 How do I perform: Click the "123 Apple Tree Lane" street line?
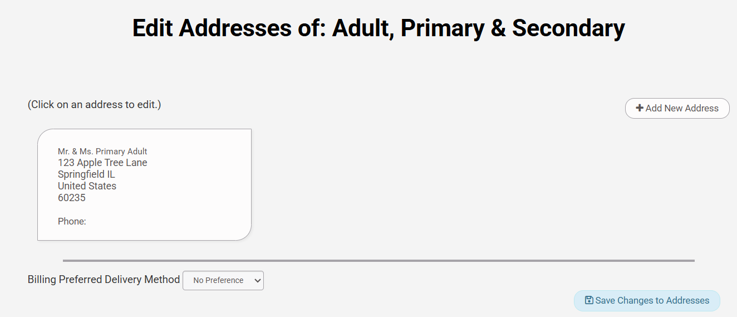[x=102, y=163]
